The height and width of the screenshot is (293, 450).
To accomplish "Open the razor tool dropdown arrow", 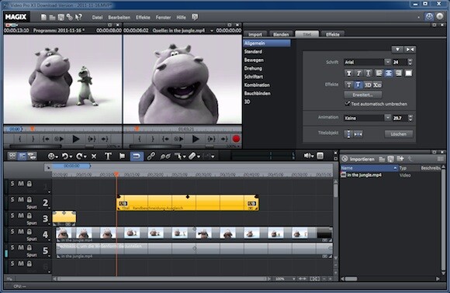I will tap(199, 157).
